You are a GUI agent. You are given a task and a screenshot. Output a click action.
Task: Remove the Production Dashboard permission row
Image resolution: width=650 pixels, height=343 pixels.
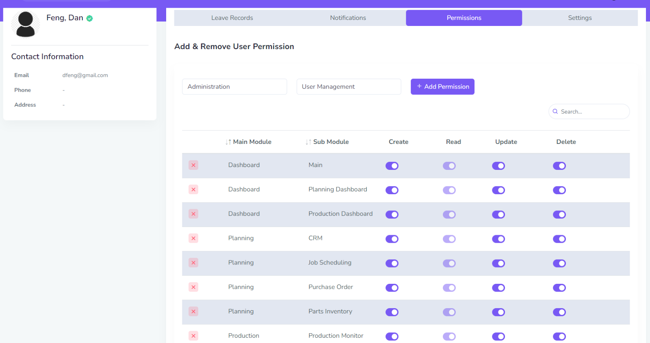[x=193, y=214]
